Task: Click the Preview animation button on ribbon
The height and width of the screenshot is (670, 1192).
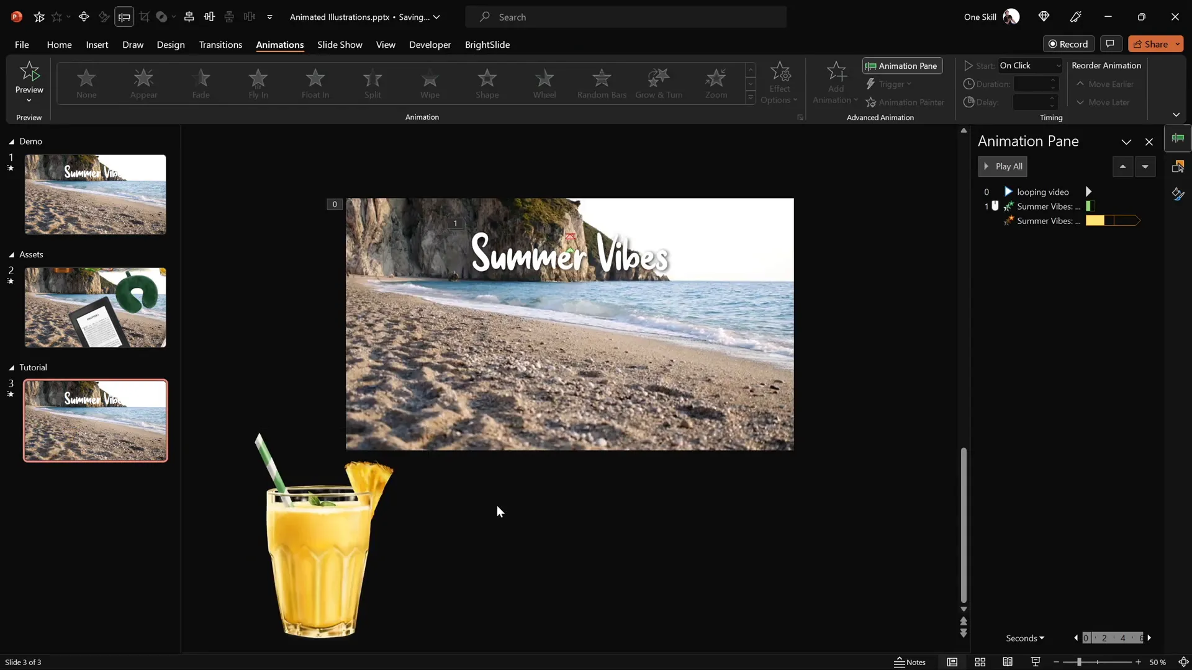Action: [x=29, y=81]
